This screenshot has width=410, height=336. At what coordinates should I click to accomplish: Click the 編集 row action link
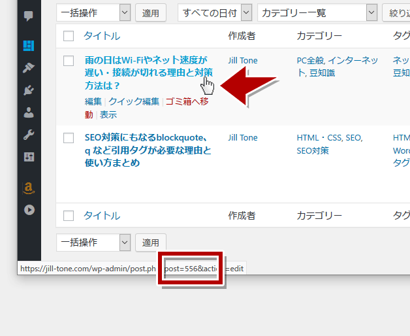(x=93, y=101)
